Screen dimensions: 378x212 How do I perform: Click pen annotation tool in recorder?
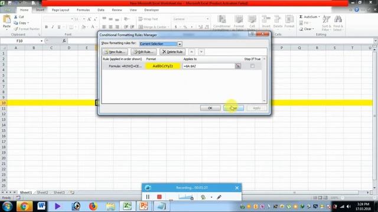coord(219,197)
